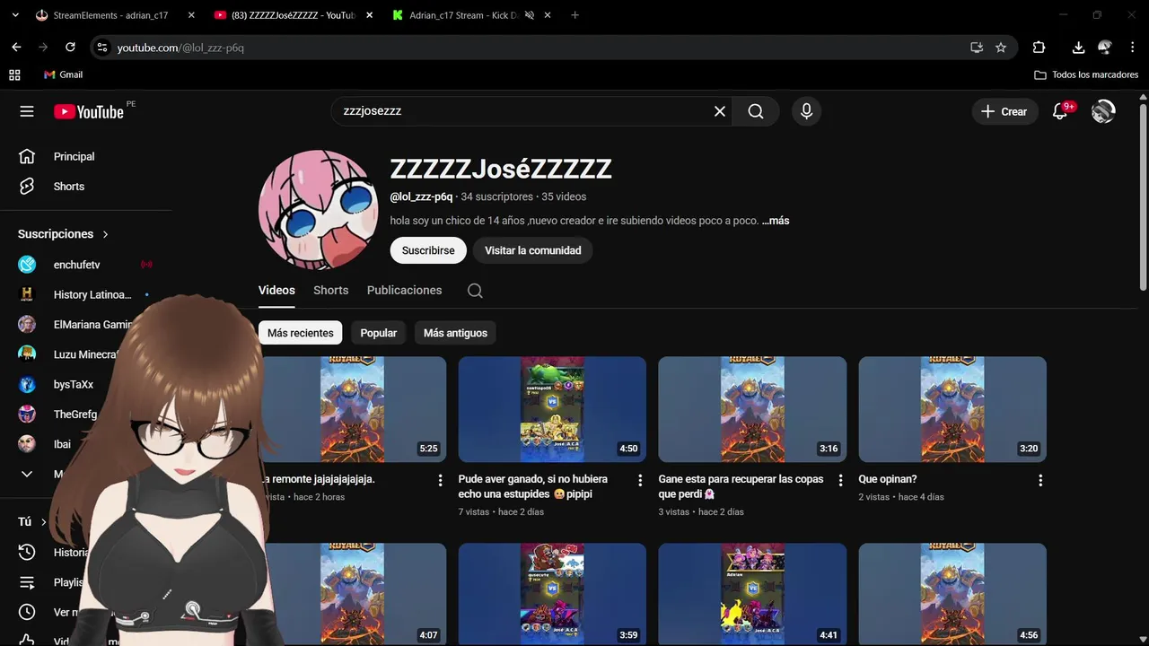Screen dimensions: 1149x646
Task: Search within channel using magnifier icon
Action: click(475, 291)
